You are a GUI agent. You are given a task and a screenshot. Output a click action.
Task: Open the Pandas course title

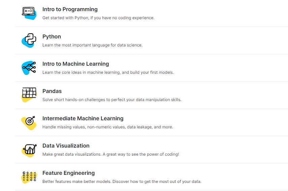[x=52, y=91]
